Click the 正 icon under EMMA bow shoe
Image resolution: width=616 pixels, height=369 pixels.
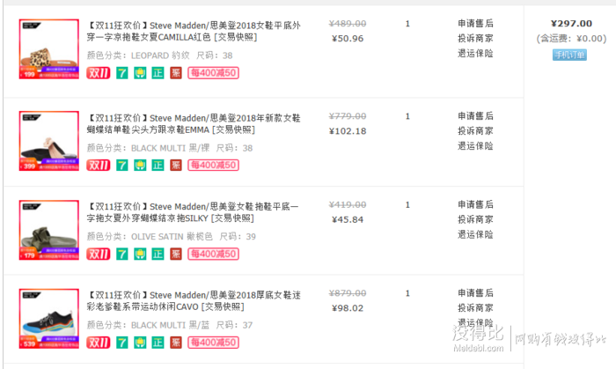(x=158, y=165)
